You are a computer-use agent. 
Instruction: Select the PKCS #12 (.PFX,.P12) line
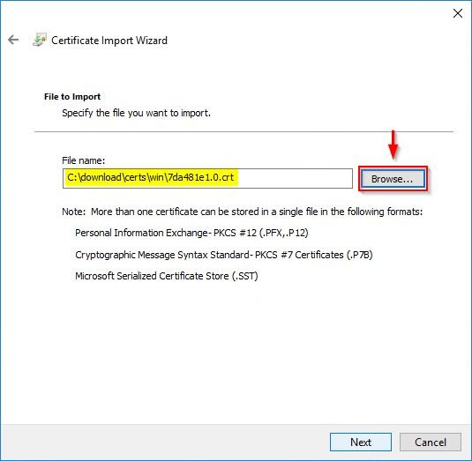191,233
